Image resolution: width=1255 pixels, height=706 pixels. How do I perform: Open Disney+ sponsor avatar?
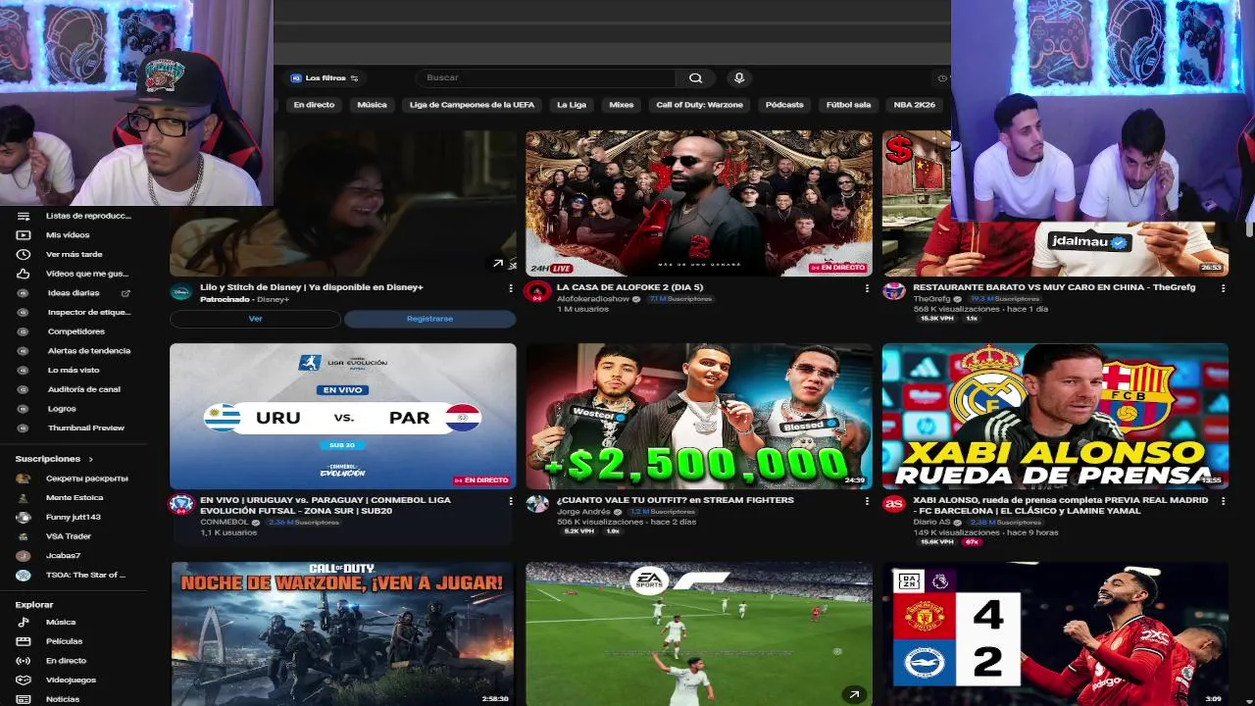tap(181, 291)
